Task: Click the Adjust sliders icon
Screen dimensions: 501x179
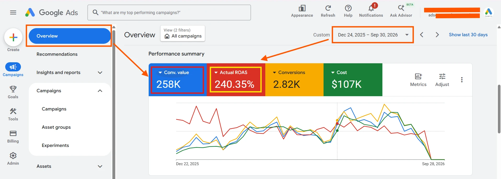Action: pyautogui.click(x=442, y=76)
